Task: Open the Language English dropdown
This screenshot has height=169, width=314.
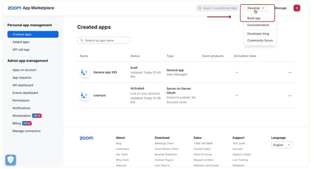Action: [282, 145]
